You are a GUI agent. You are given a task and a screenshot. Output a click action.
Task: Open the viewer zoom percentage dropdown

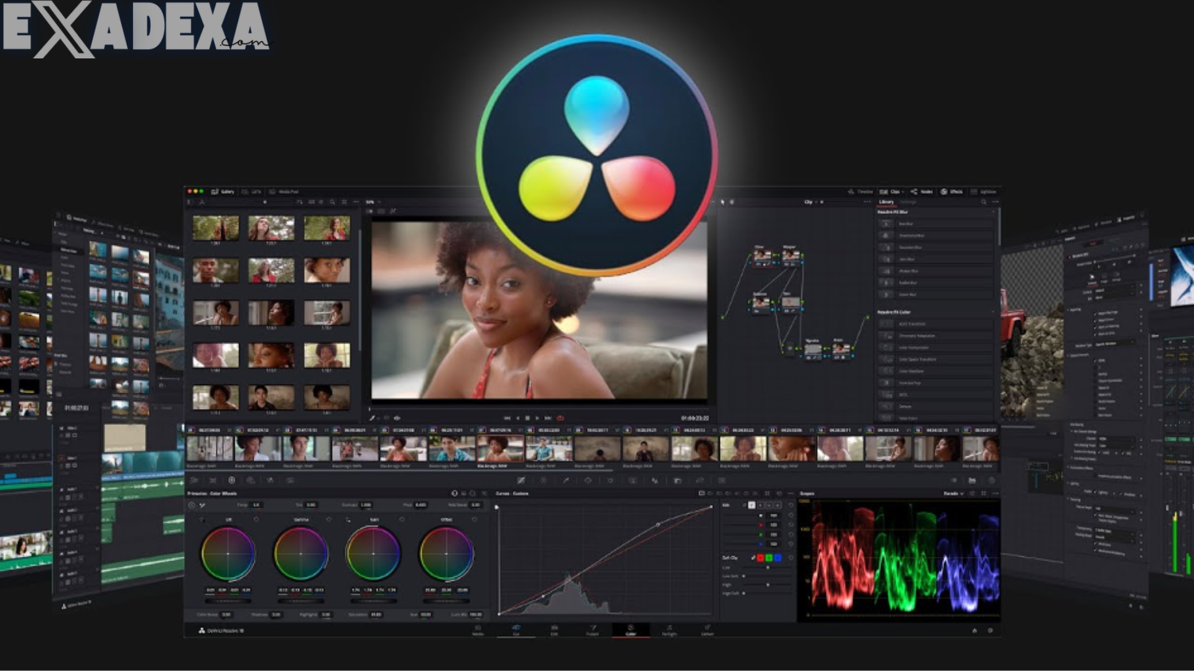tap(371, 203)
